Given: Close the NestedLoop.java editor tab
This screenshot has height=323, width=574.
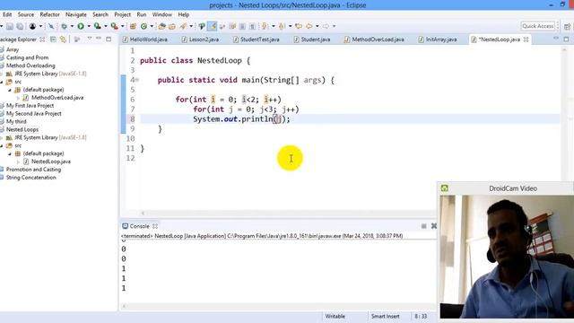Looking at the screenshot, I should 526,39.
